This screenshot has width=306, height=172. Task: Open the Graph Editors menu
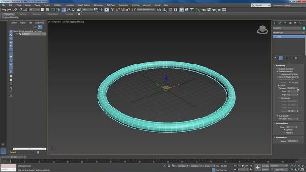(84, 5)
